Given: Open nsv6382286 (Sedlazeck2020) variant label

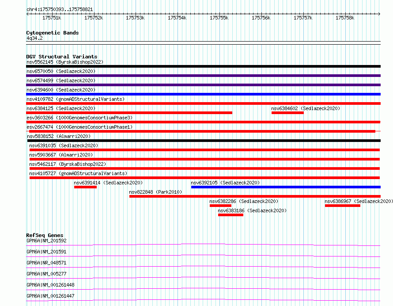Looking at the screenshot, I should click(x=244, y=201).
